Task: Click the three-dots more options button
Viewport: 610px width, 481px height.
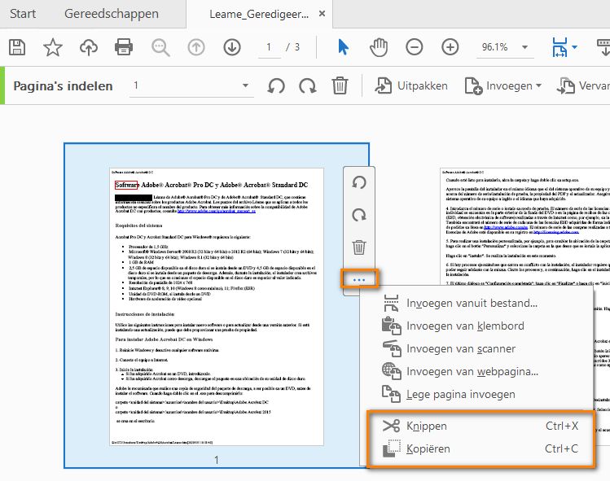Action: pyautogui.click(x=358, y=280)
